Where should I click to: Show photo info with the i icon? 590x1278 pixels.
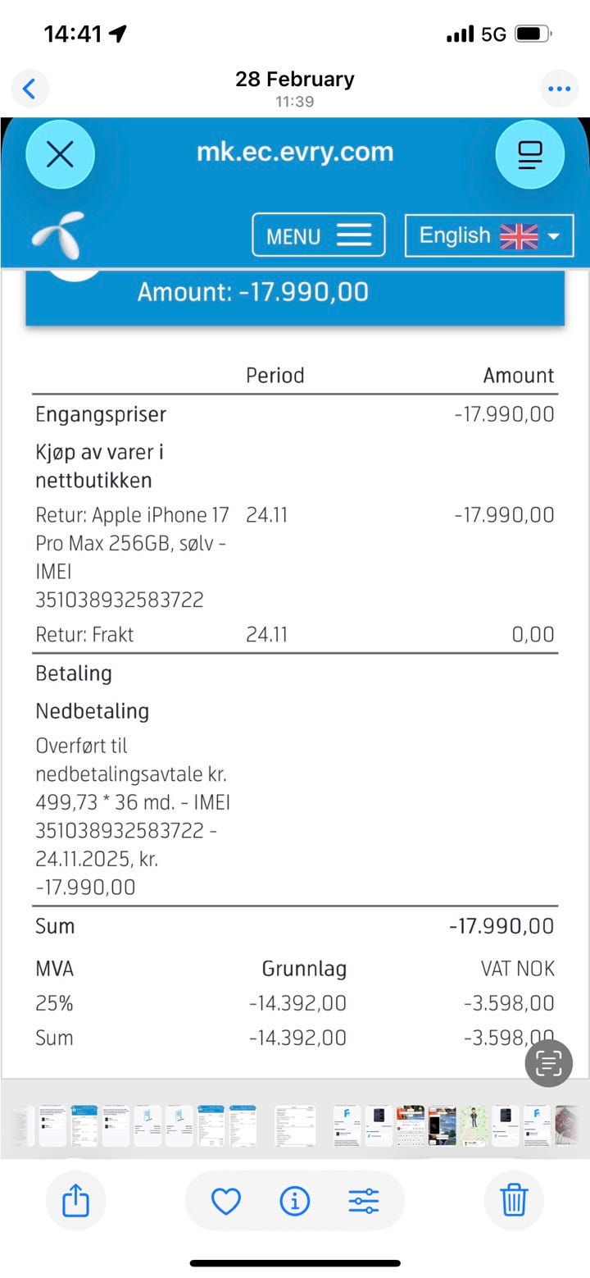[x=294, y=1201]
